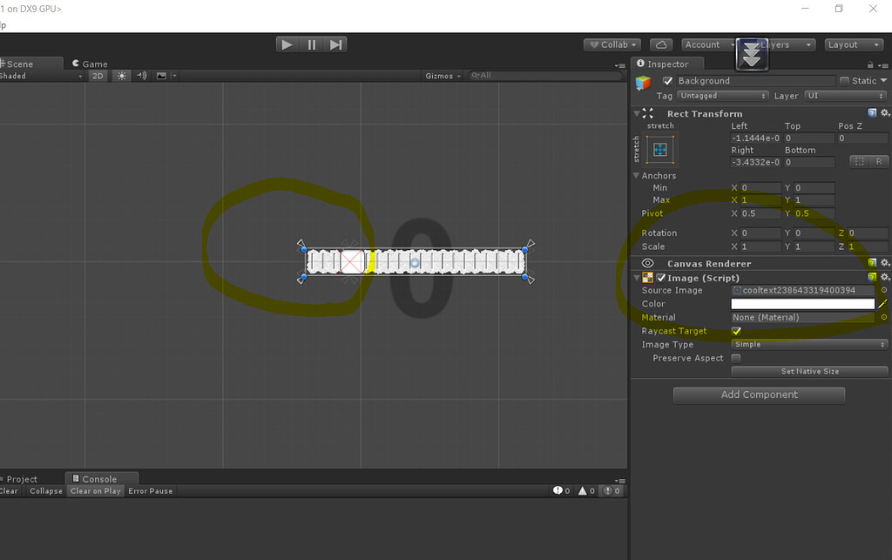Viewport: 892px width, 560px height.
Task: Open the Rect Transform settings gear
Action: [884, 113]
